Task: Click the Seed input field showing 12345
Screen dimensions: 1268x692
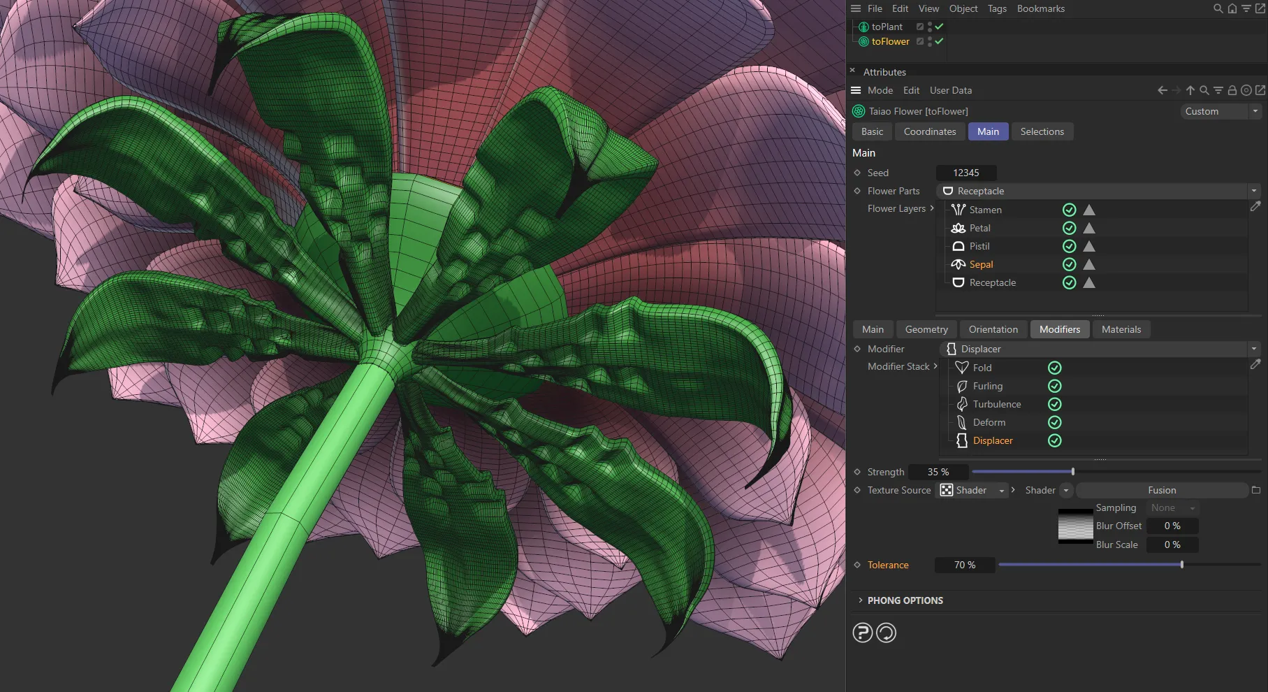Action: tap(965, 173)
